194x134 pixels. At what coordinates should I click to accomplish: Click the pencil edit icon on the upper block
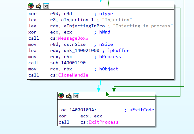pos(39,6)
